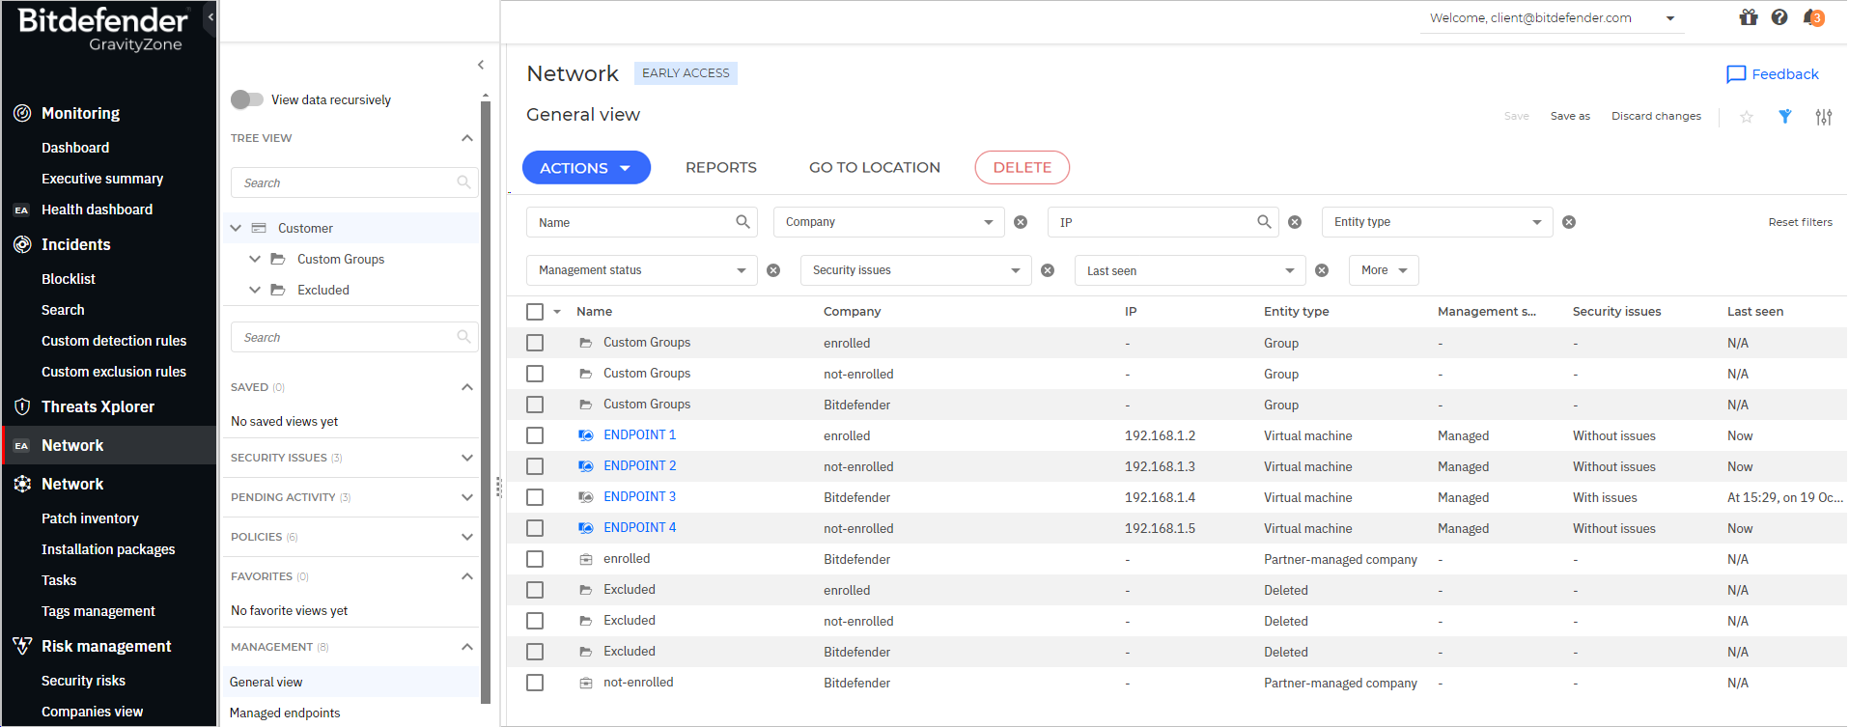Click the views panel vertical scrollbar
Image resolution: width=1849 pixels, height=727 pixels.
(486, 402)
